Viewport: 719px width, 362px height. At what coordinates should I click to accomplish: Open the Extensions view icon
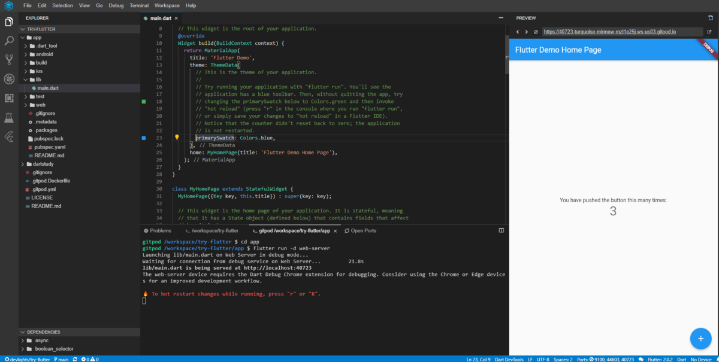(x=9, y=98)
